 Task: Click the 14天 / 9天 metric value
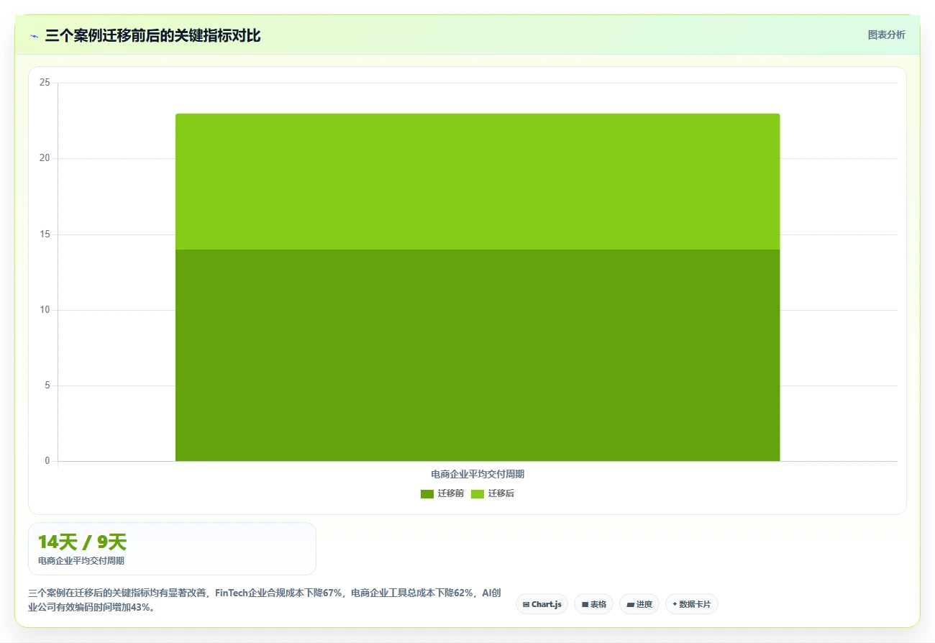82,542
